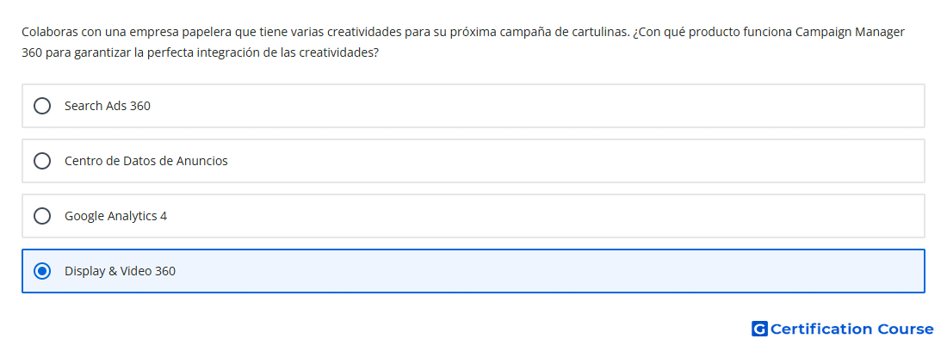Click blank space in Centro de Datos card

tap(573, 161)
